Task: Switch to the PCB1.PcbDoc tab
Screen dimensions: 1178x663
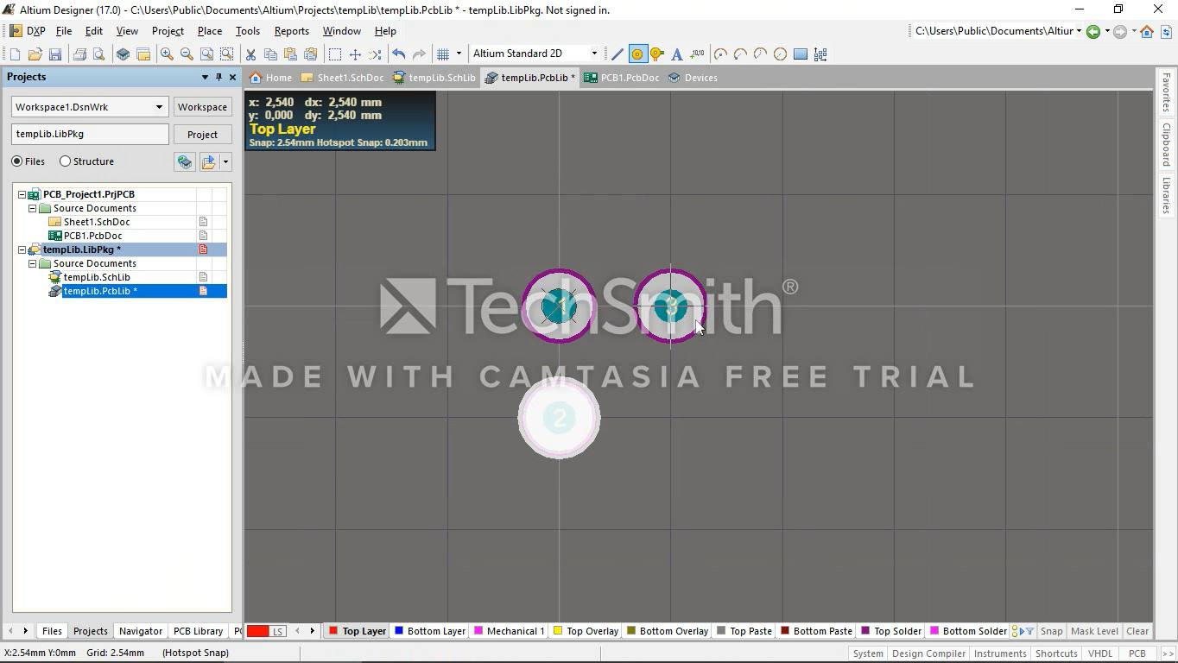Action: [622, 78]
